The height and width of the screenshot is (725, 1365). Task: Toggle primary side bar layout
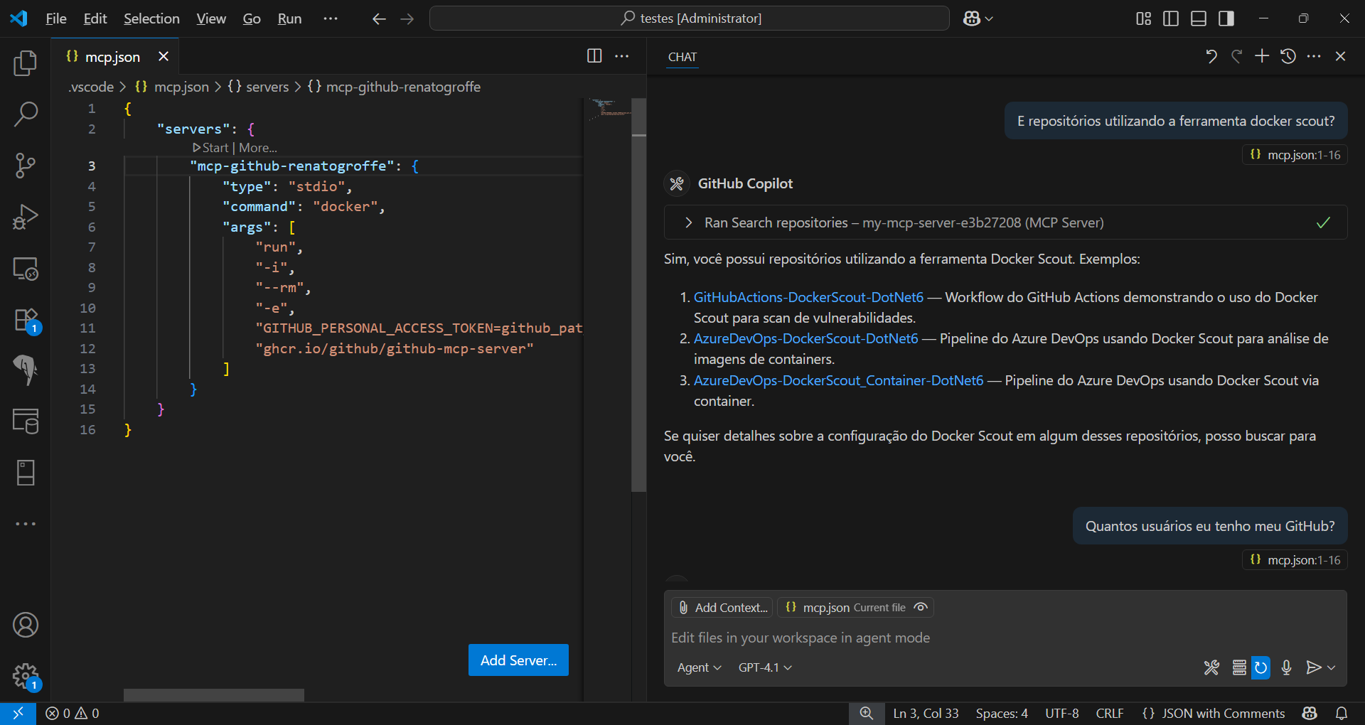click(1171, 18)
